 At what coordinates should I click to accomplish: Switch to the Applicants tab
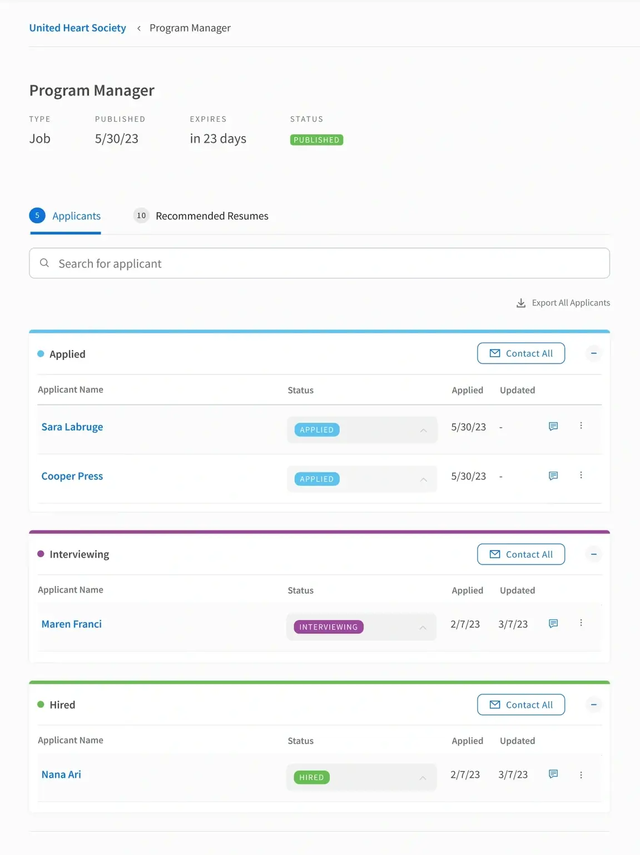pos(65,216)
